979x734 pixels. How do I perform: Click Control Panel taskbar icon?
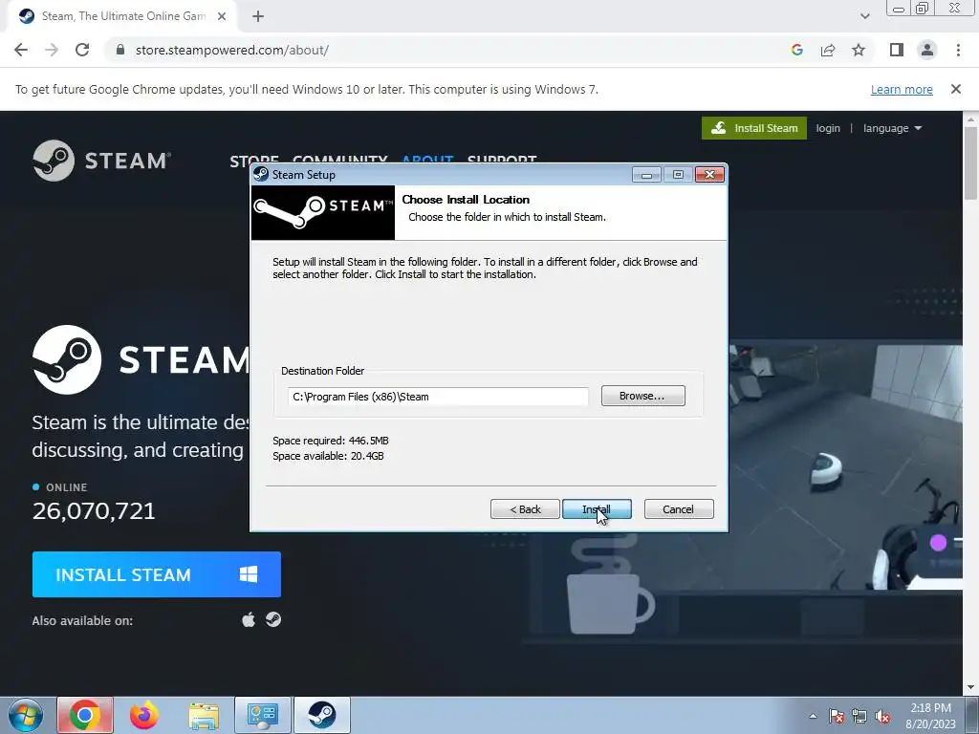point(262,715)
